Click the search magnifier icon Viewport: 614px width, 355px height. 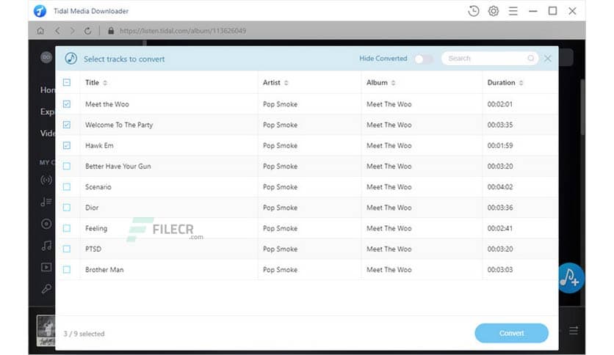(530, 58)
